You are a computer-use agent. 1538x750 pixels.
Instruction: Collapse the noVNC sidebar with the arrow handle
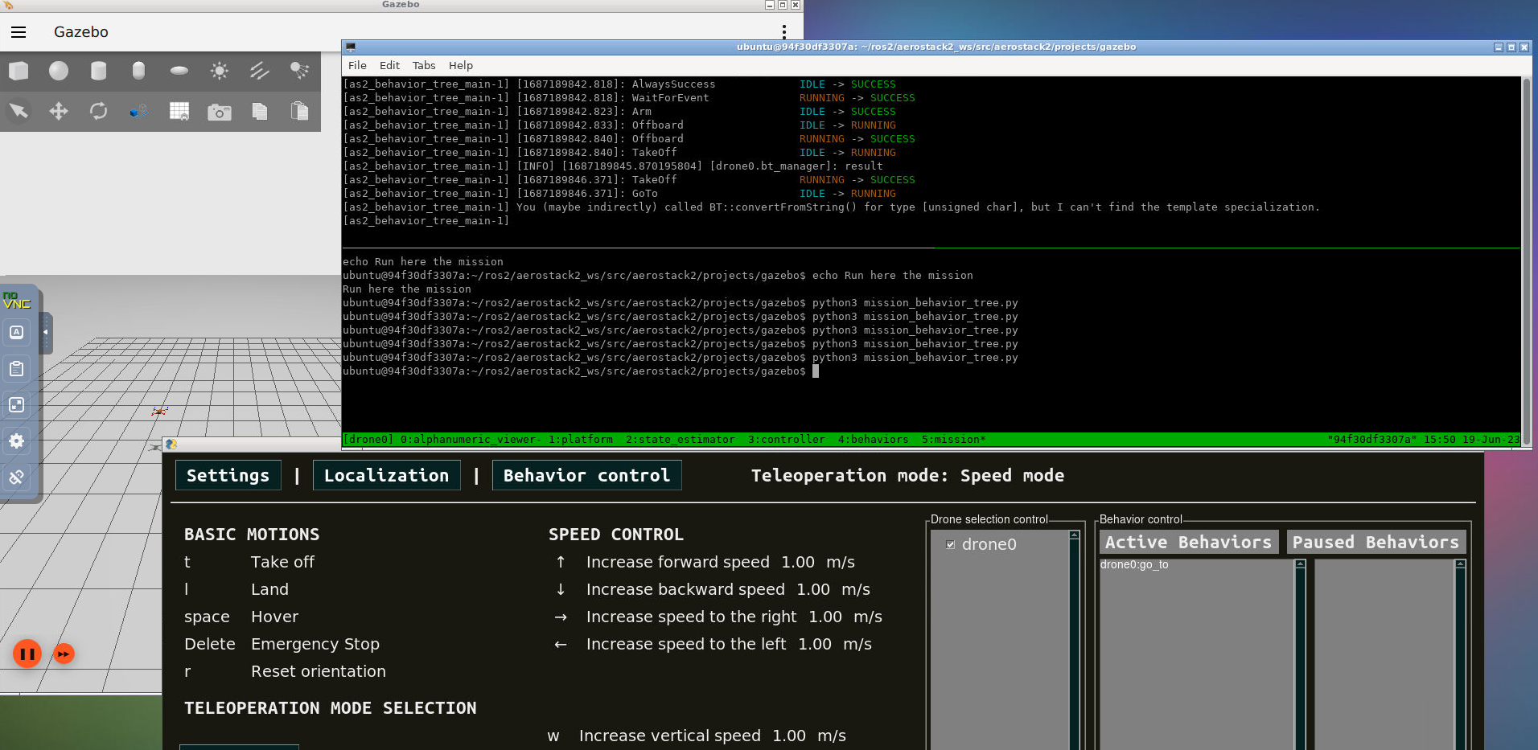46,332
